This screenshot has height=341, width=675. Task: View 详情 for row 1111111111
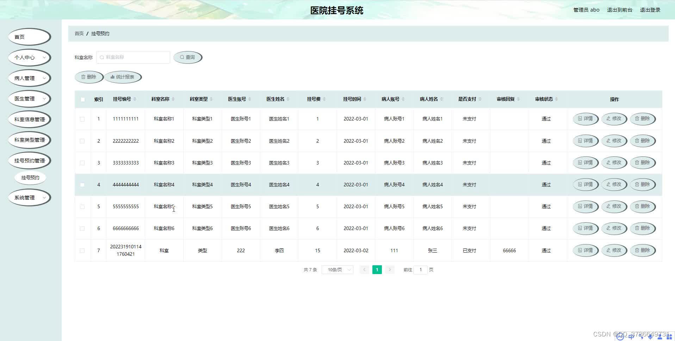coord(586,119)
